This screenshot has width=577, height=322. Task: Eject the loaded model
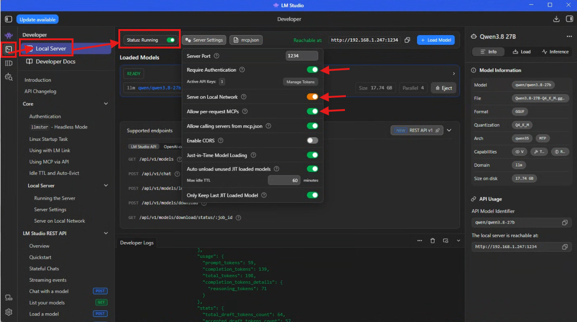443,88
